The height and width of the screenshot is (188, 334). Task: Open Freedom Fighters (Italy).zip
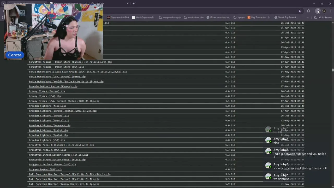[x=48, y=130]
